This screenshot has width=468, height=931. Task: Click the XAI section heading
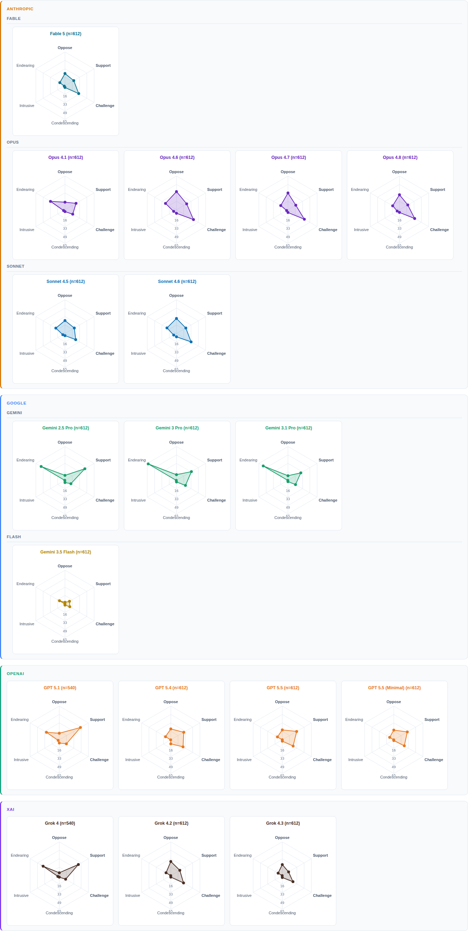coord(10,809)
